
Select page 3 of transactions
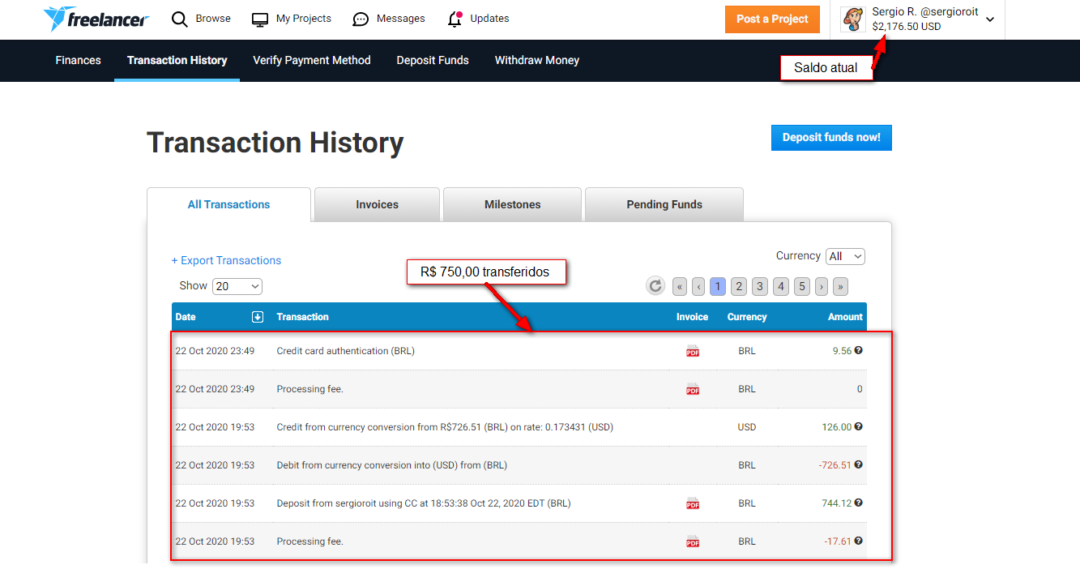pyautogui.click(x=760, y=286)
